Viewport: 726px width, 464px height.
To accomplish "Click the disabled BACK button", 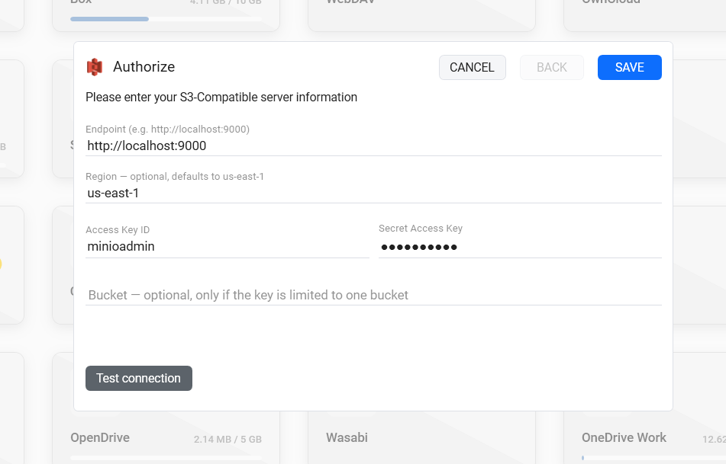I will pyautogui.click(x=552, y=68).
